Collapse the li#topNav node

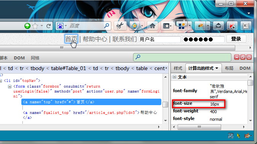(x=1, y=81)
